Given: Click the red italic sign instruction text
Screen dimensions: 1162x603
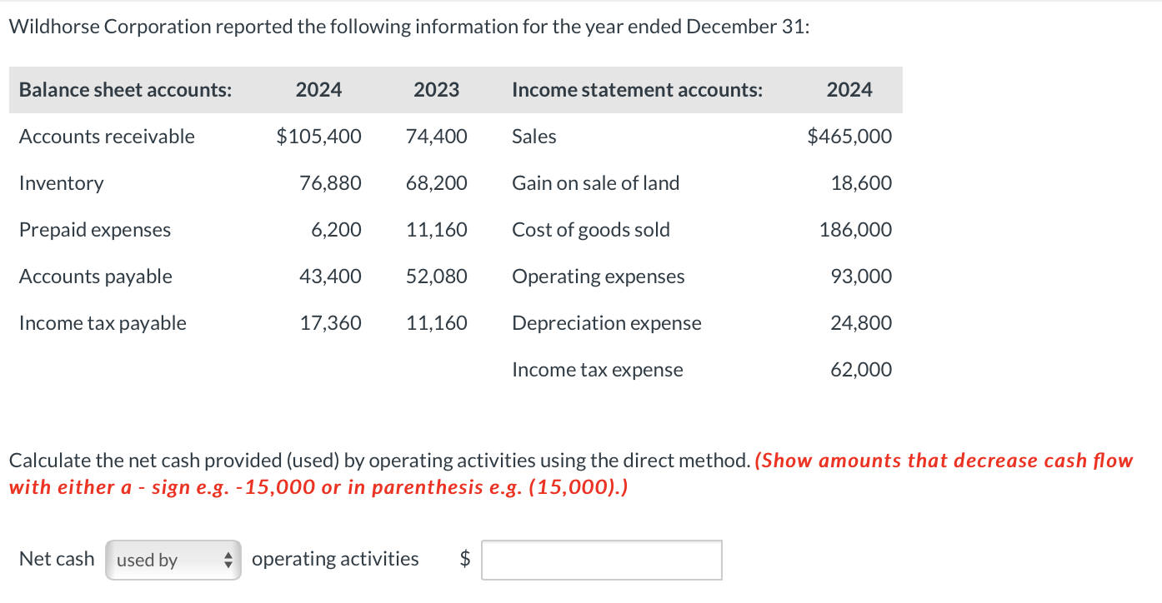Looking at the screenshot, I should pos(571,474).
